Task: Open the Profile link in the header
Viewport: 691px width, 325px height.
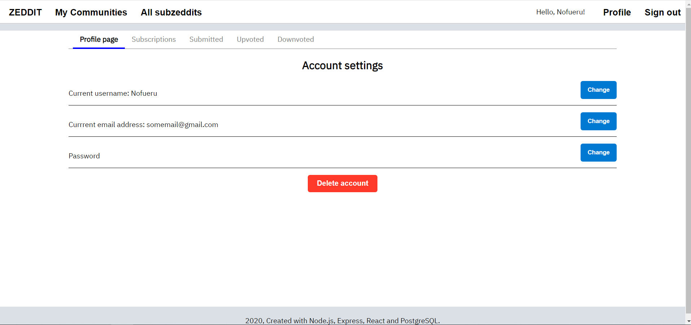Action: pos(617,12)
